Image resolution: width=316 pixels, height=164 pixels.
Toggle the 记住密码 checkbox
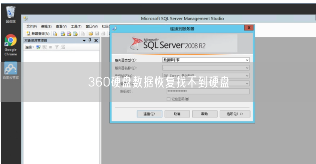click(169, 99)
